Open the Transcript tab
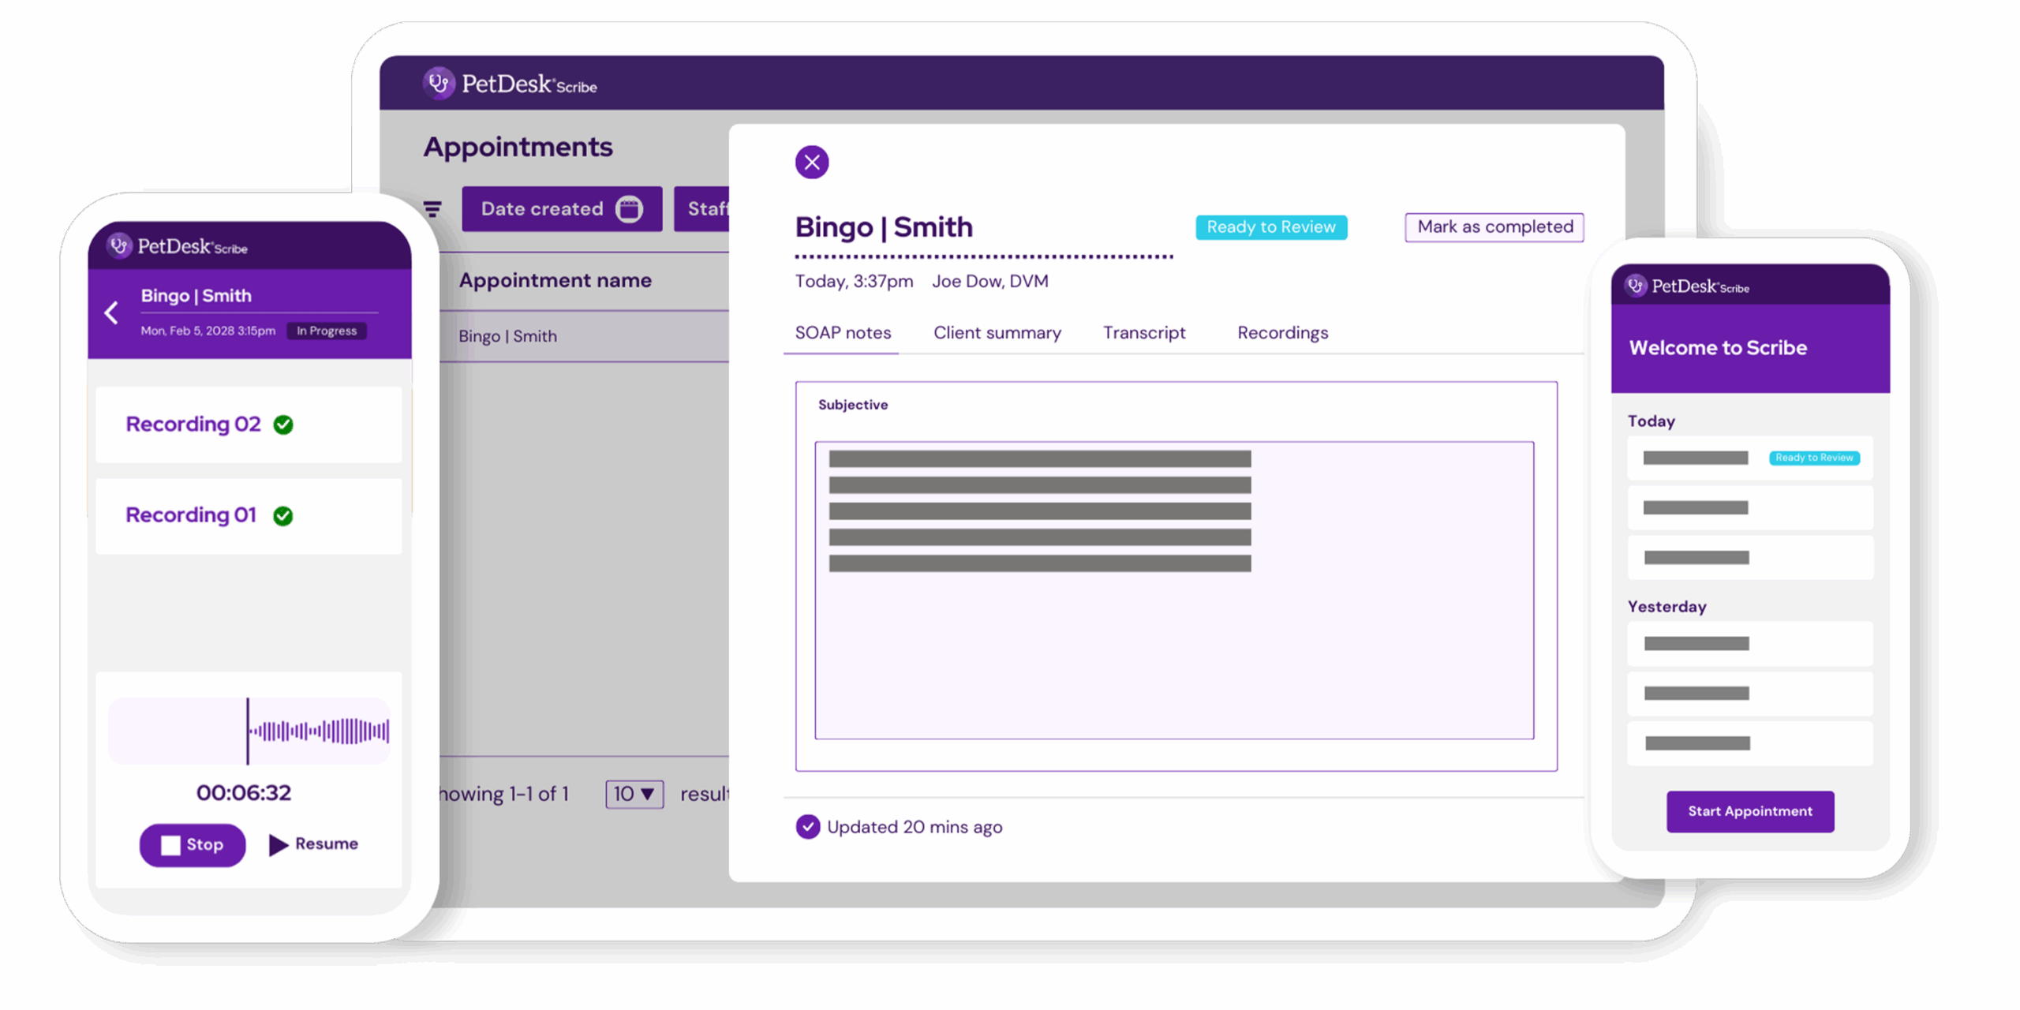 [1143, 333]
